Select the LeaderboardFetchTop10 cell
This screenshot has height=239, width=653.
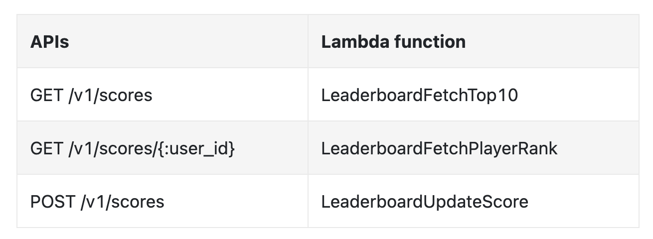point(419,95)
